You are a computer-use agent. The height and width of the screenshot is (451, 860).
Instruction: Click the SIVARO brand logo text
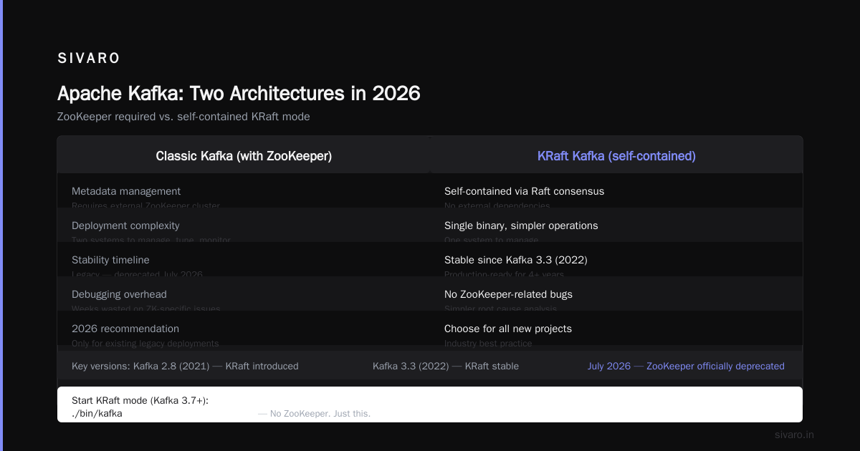coord(89,59)
